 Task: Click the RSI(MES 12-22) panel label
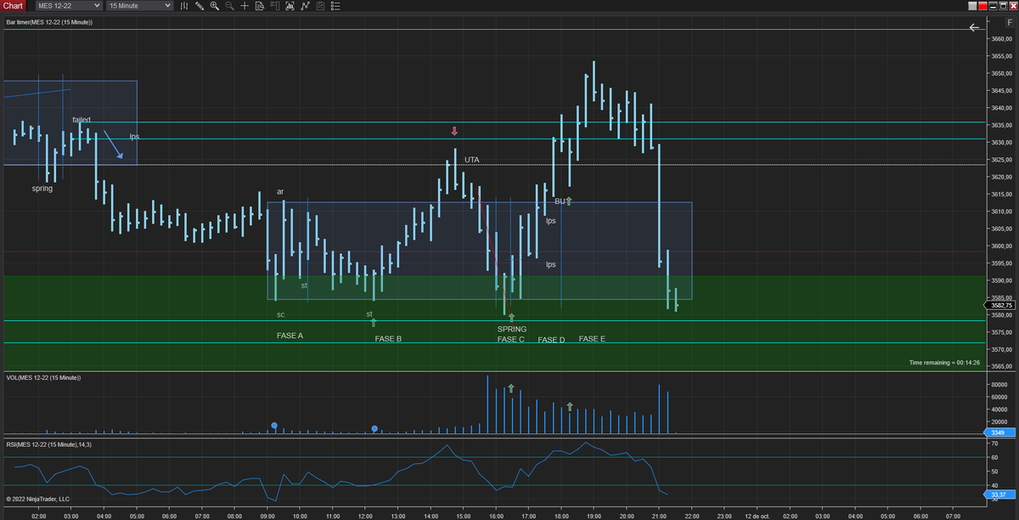tap(48, 444)
